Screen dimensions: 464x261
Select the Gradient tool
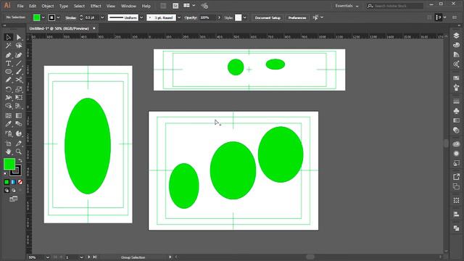pos(19,116)
